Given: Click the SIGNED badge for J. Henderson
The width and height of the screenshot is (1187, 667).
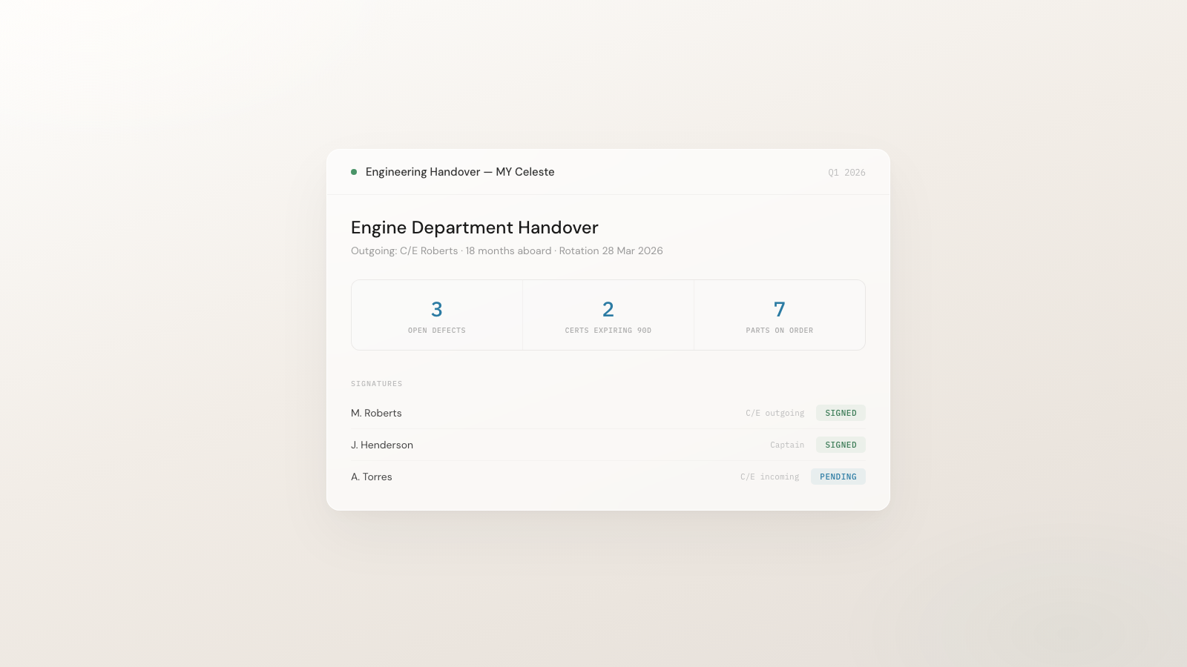Looking at the screenshot, I should pos(841,445).
